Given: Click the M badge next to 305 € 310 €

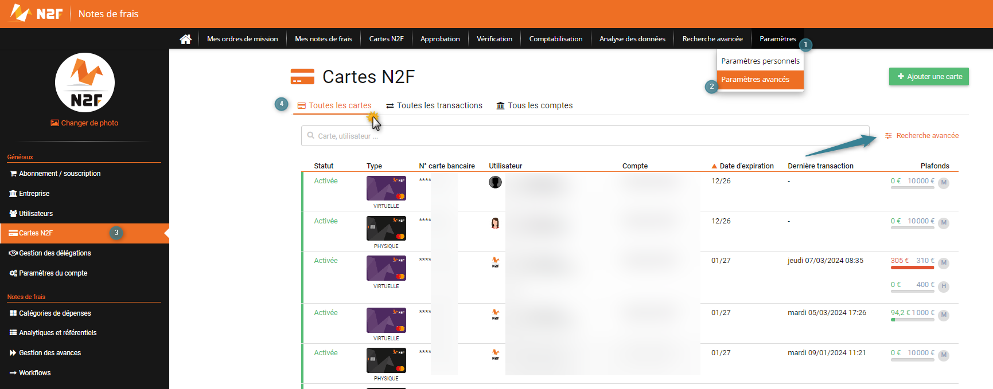Looking at the screenshot, I should (944, 263).
